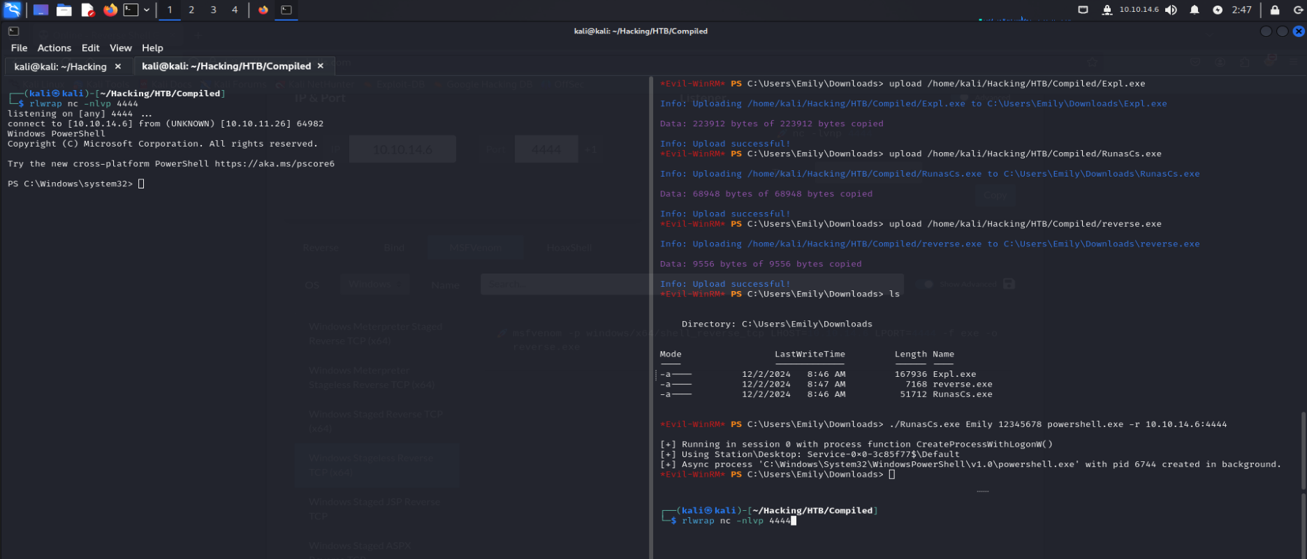
Task: Click 'Data: 68948 bytes' line
Action: pos(766,194)
